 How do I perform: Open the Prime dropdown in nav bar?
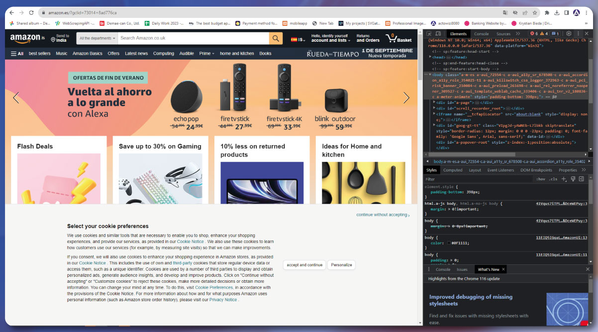click(x=207, y=53)
